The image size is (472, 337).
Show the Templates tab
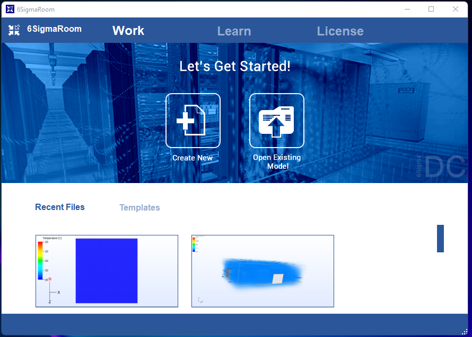(139, 207)
